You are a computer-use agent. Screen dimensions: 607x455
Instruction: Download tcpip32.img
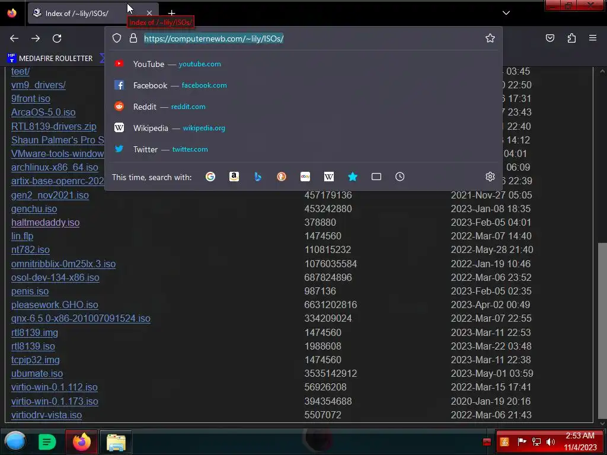35,360
